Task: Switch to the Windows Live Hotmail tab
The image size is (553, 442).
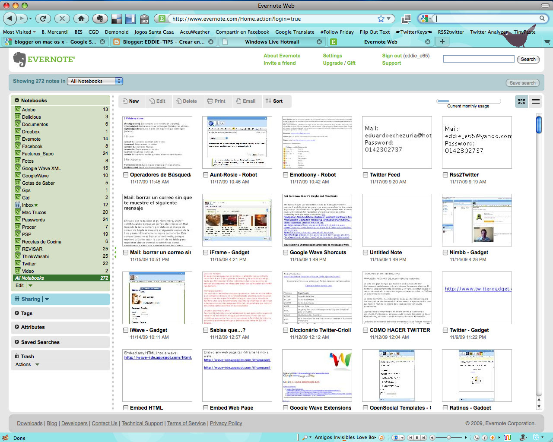Action: (272, 42)
